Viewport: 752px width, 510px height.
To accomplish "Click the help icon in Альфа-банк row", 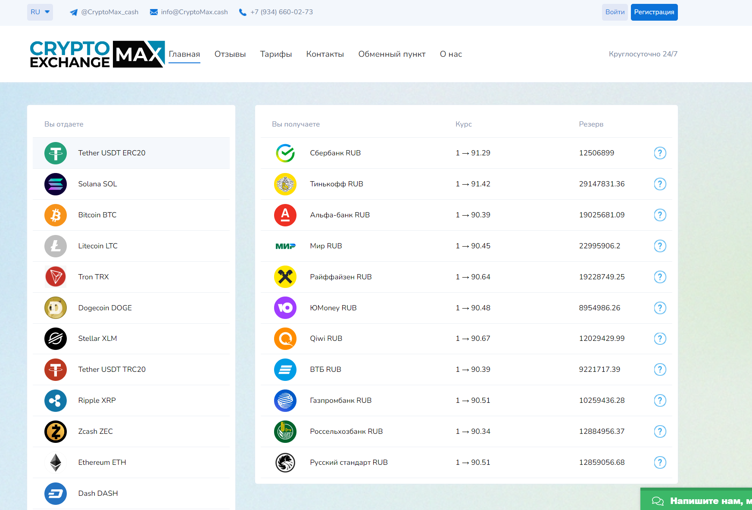I will click(660, 215).
